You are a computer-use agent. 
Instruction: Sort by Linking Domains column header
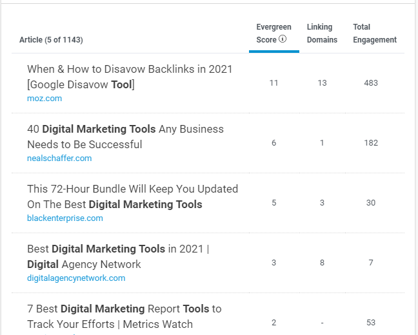[x=322, y=33]
